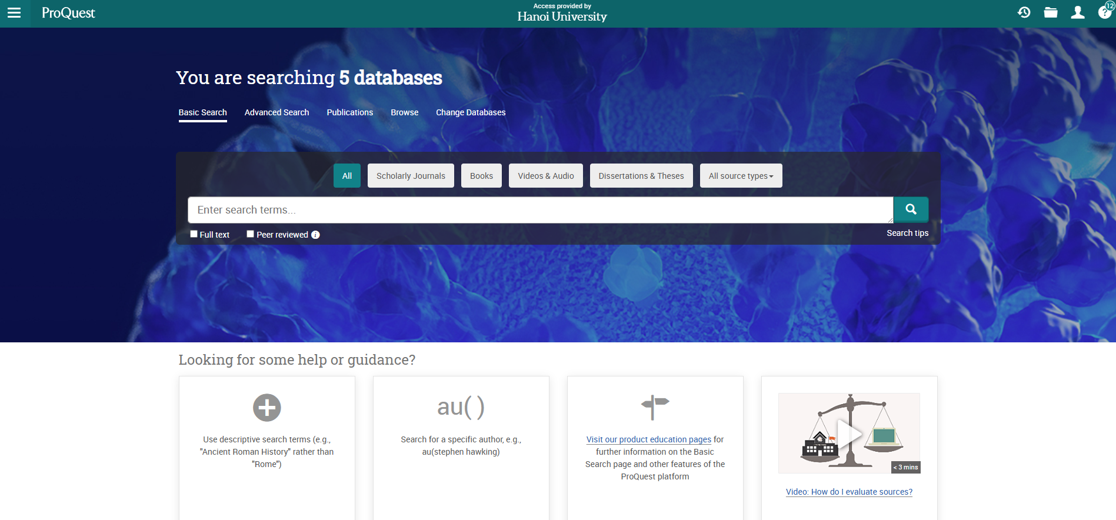Screen dimensions: 1116x520
Task: Open recent searches history icon
Action: tap(1024, 13)
